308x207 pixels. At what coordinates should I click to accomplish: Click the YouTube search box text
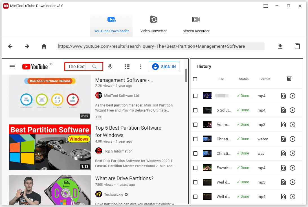click(76, 66)
